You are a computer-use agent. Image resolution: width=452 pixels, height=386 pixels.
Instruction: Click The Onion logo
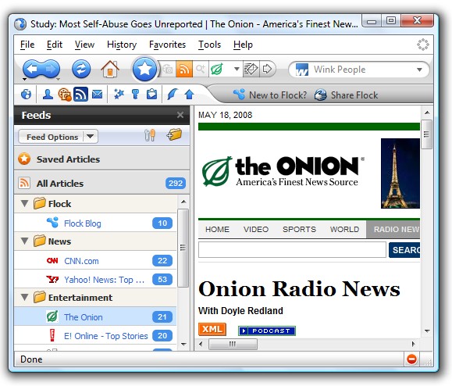[283, 171]
